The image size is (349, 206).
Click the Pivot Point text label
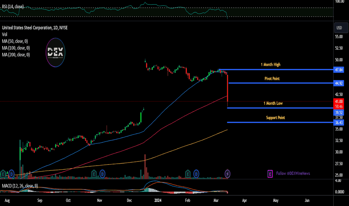coord(272,79)
